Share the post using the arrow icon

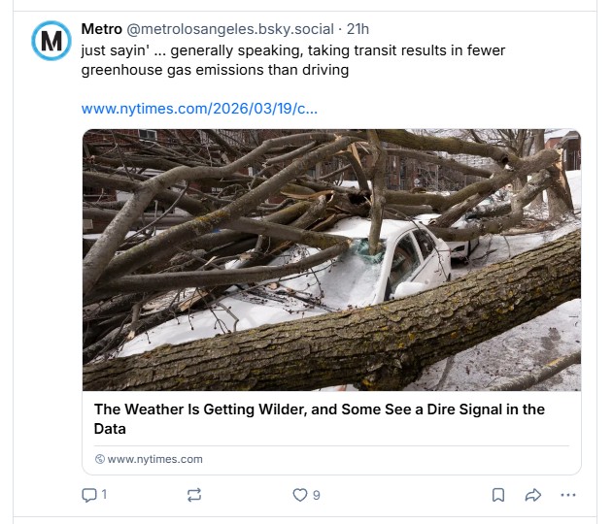532,495
